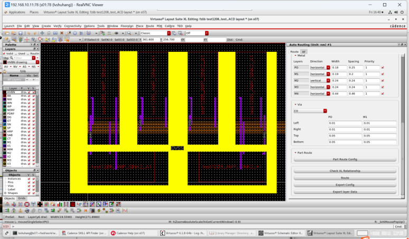The height and width of the screenshot is (239, 409).
Task: Toggle selectability checkbox for NW layer
Action: click(34, 99)
